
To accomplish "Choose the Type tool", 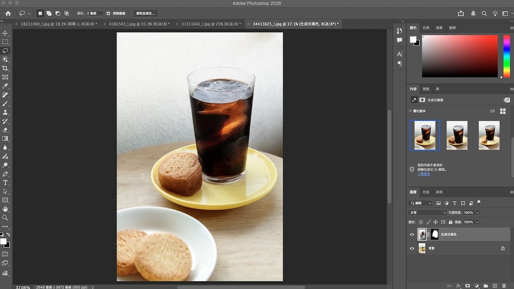I will (x=5, y=182).
